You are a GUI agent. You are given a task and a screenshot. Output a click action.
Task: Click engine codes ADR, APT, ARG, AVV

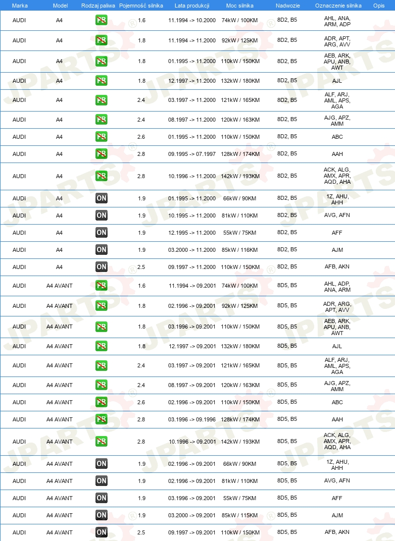[x=337, y=41]
